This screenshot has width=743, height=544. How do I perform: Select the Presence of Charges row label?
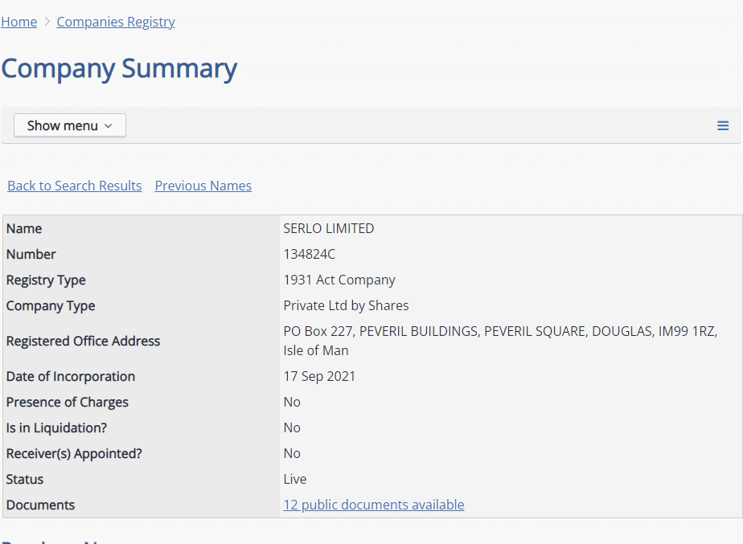pyautogui.click(x=68, y=403)
